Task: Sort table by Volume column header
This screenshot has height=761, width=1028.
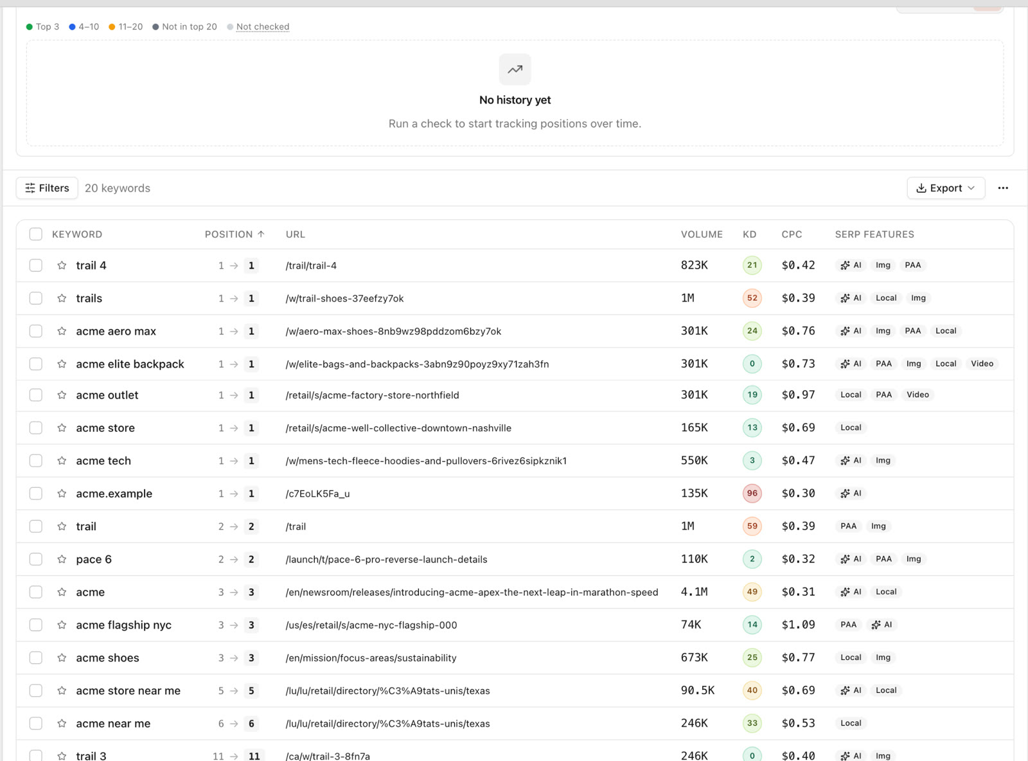Action: tap(702, 235)
